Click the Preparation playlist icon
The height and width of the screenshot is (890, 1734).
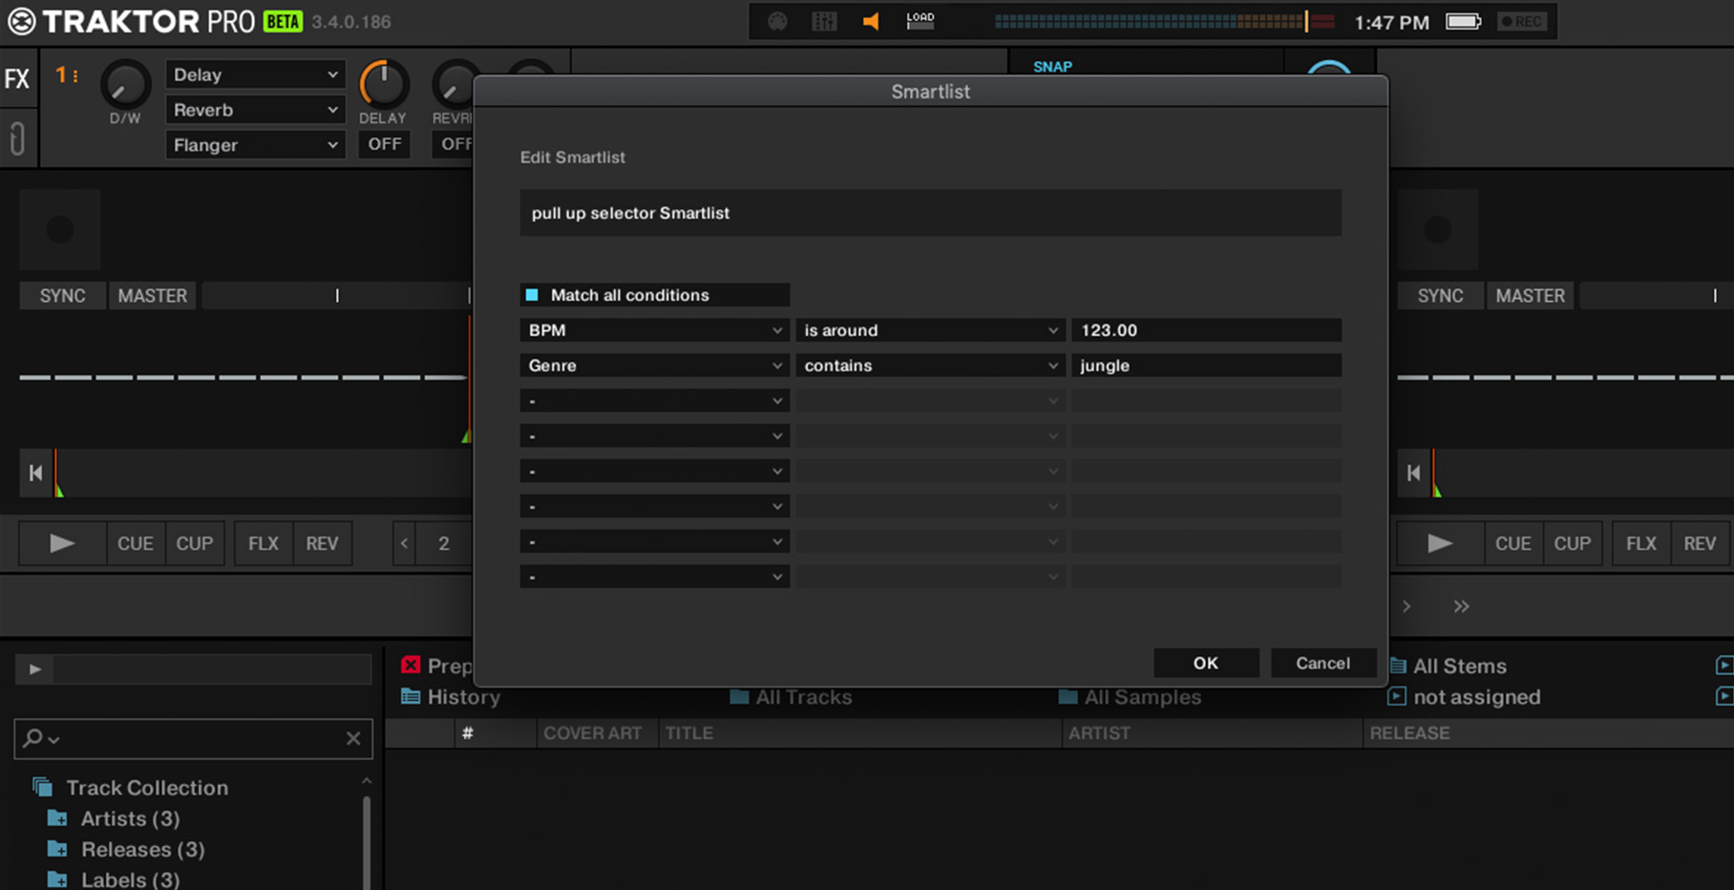coord(411,665)
